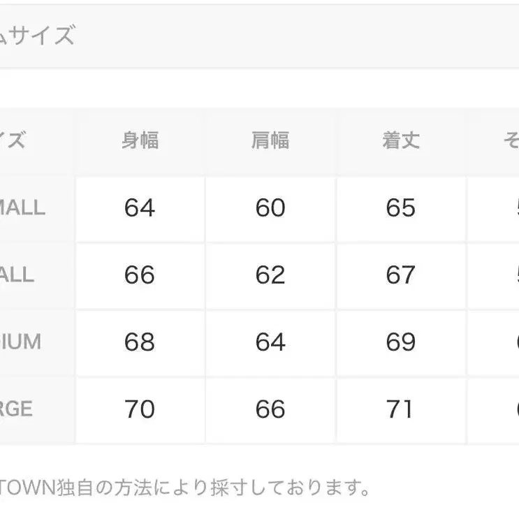The height and width of the screenshot is (519, 519).
Task: Click the row label ending in IUM
Action: click(21, 342)
